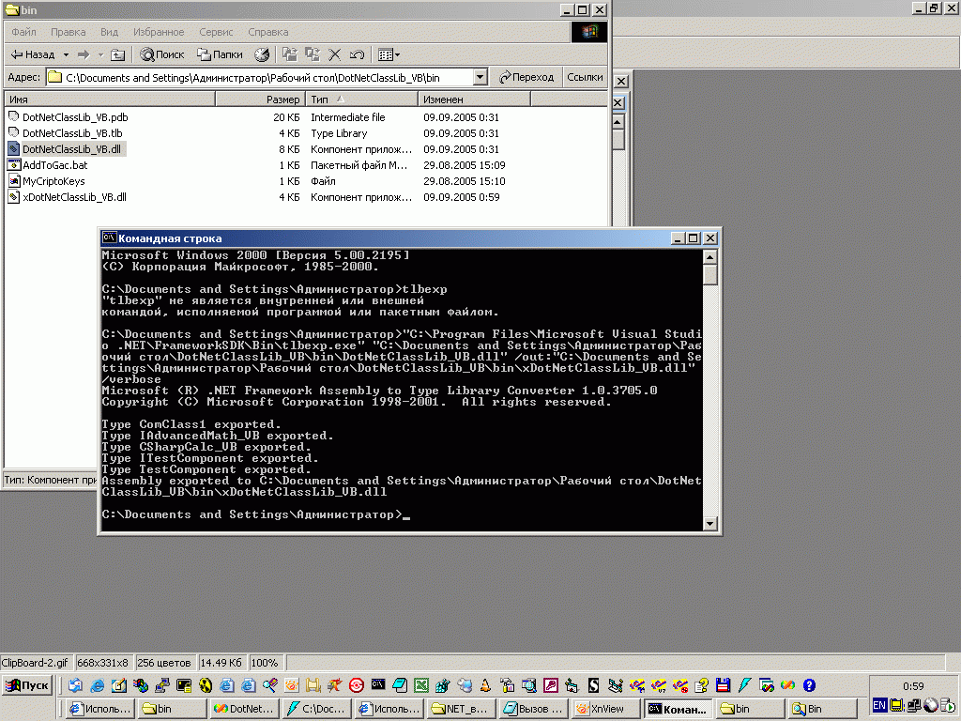Click the red spiral quick launch icon

356,685
